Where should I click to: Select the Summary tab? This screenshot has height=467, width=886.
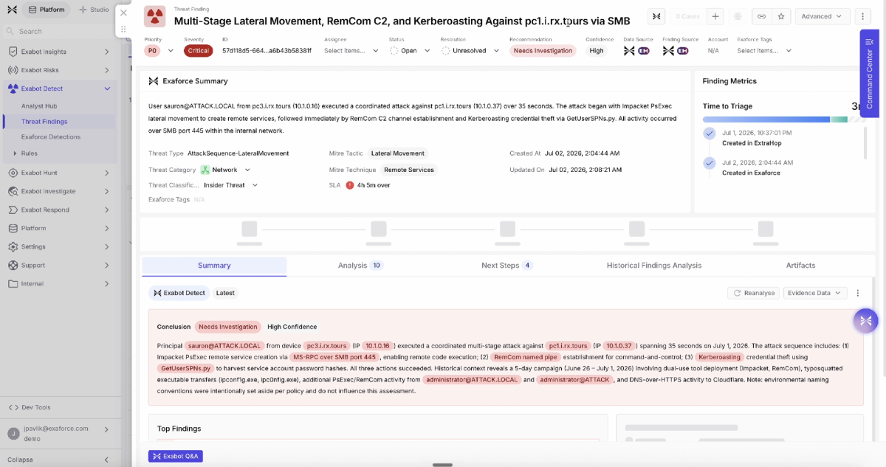pyautogui.click(x=214, y=266)
